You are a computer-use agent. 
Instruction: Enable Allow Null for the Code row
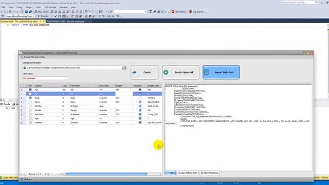[x=140, y=98]
